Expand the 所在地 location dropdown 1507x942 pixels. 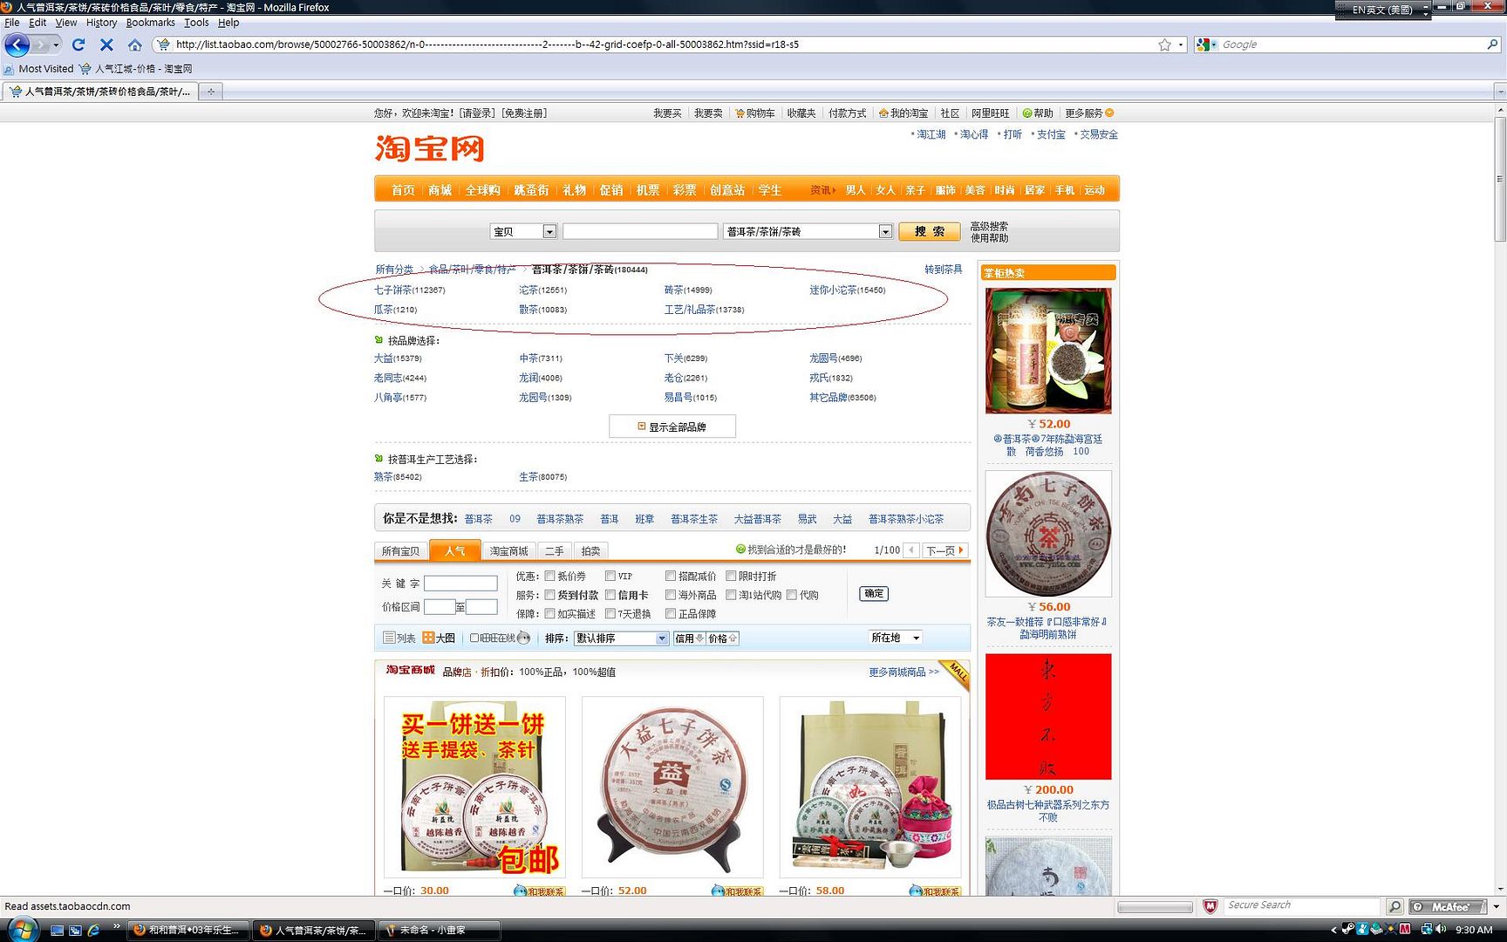coord(895,638)
